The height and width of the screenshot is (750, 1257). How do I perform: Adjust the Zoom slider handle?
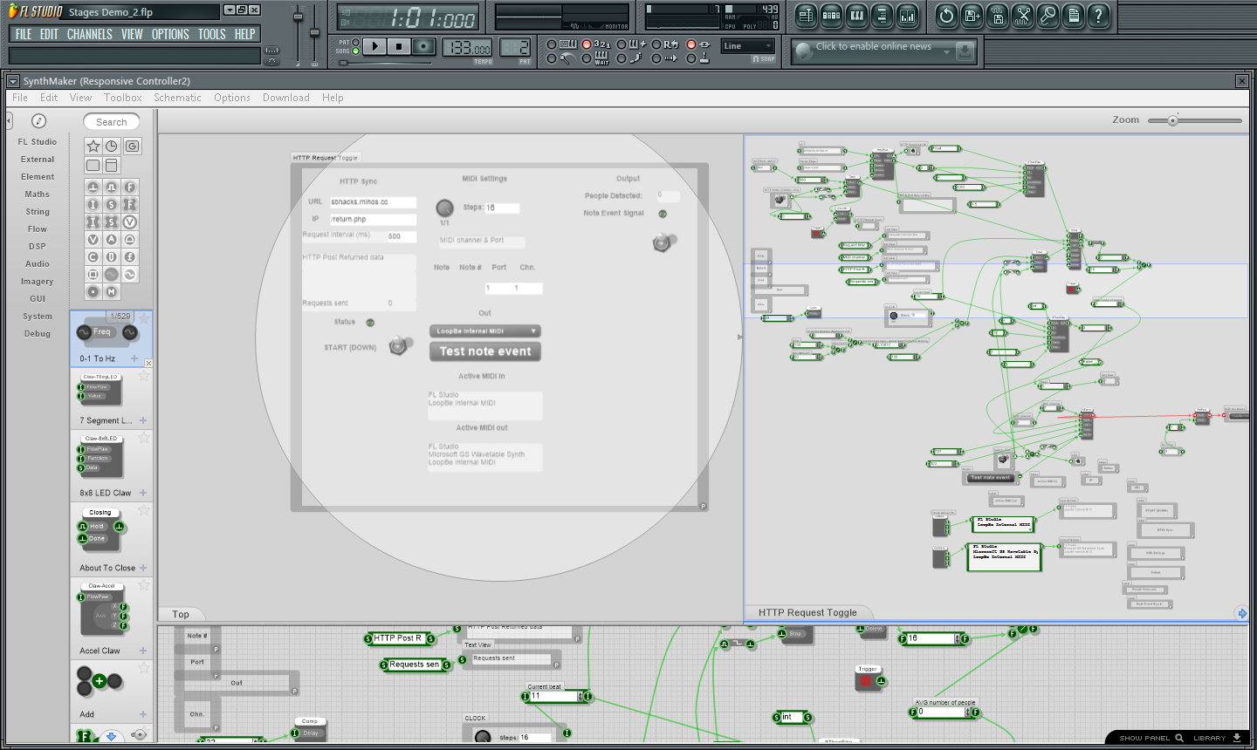[x=1172, y=120]
